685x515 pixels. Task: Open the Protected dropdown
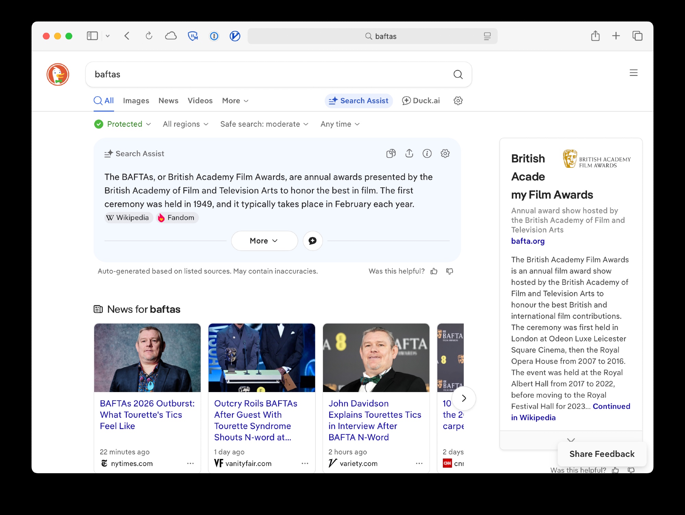[x=123, y=124]
